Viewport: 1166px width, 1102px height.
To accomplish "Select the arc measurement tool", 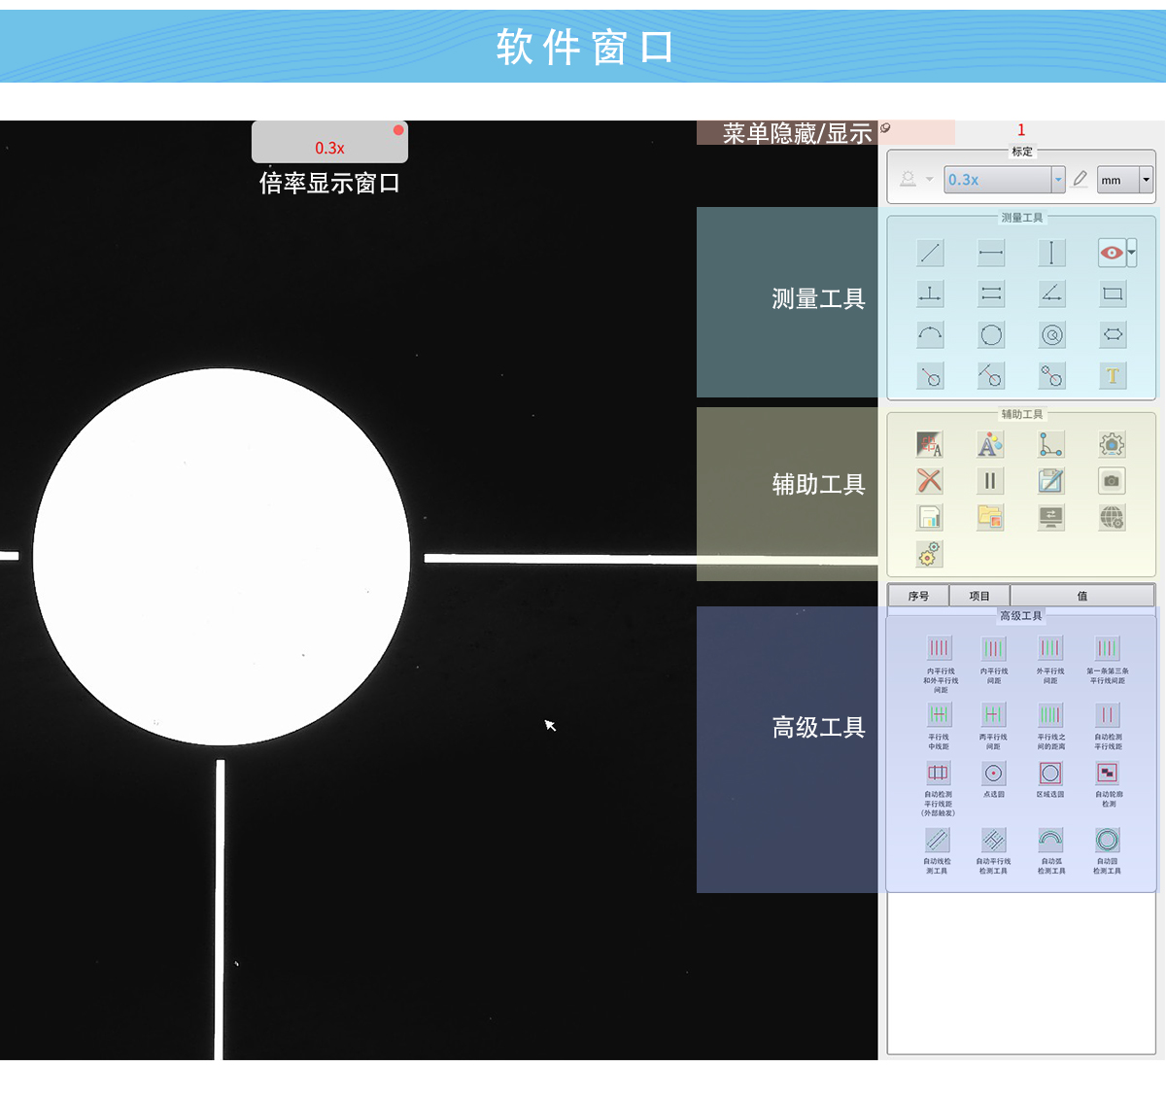I will 930,335.
